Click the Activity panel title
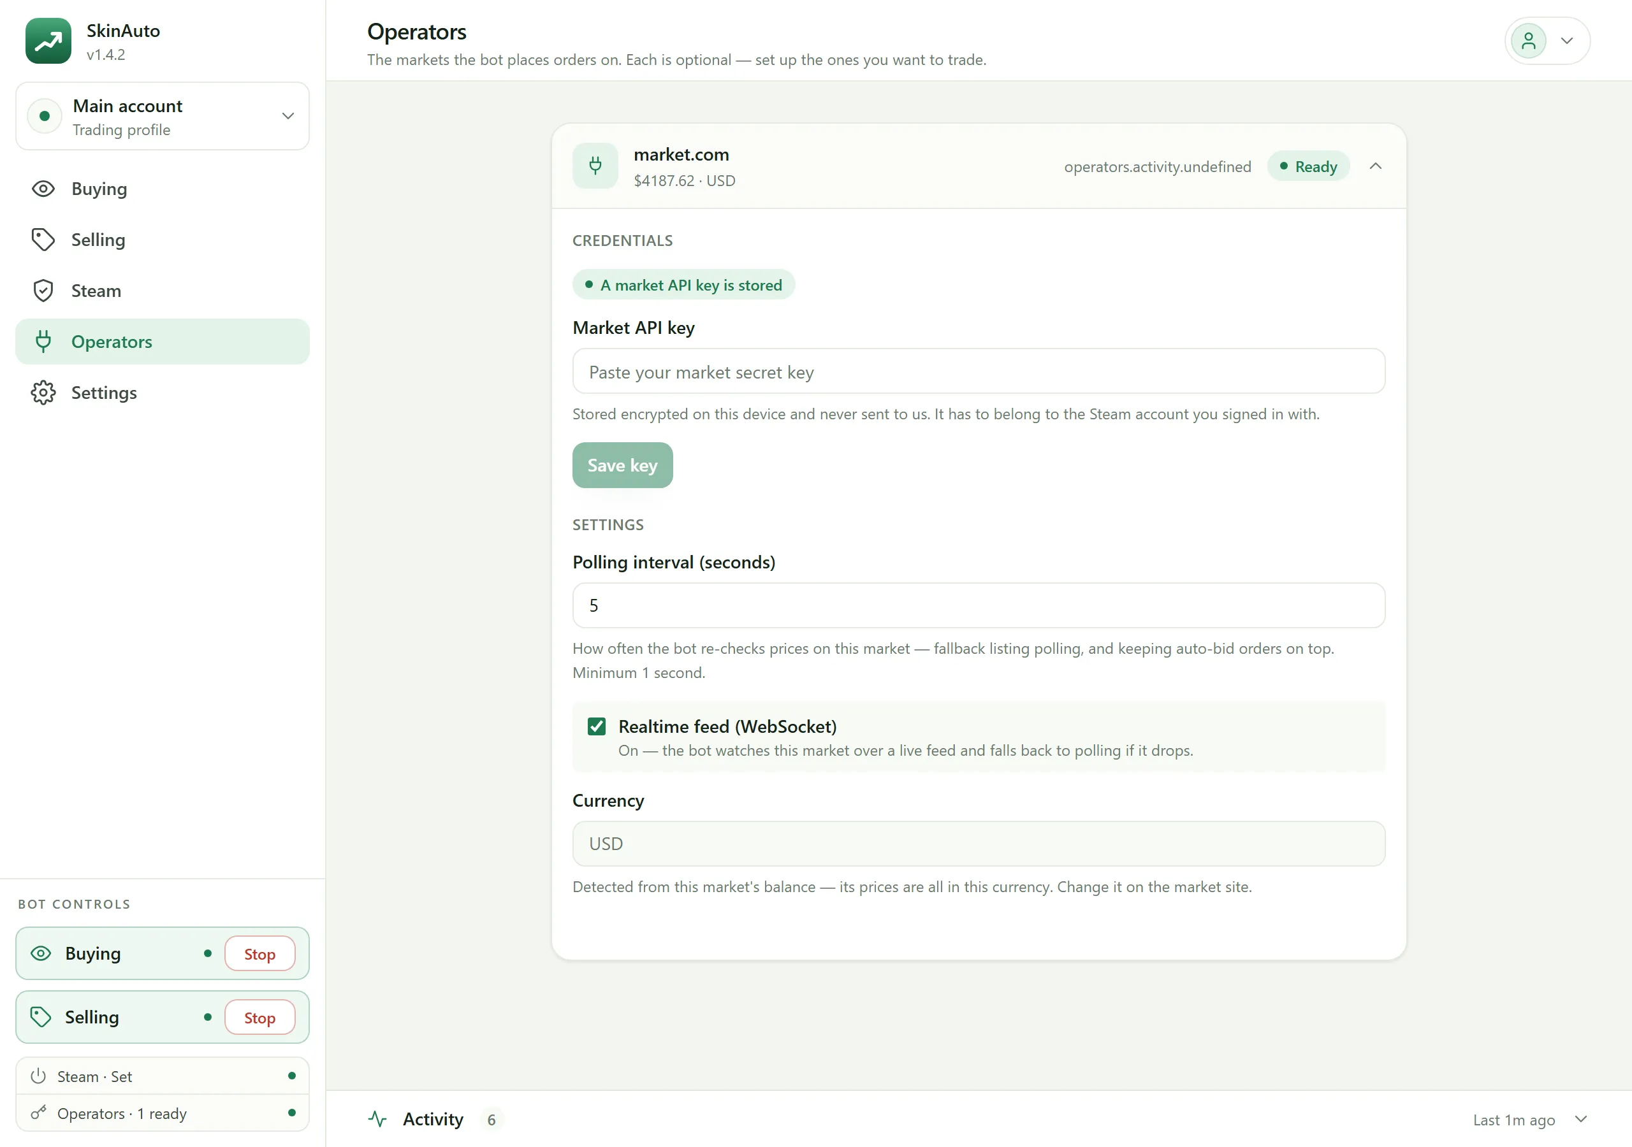This screenshot has height=1147, width=1632. coord(433,1120)
